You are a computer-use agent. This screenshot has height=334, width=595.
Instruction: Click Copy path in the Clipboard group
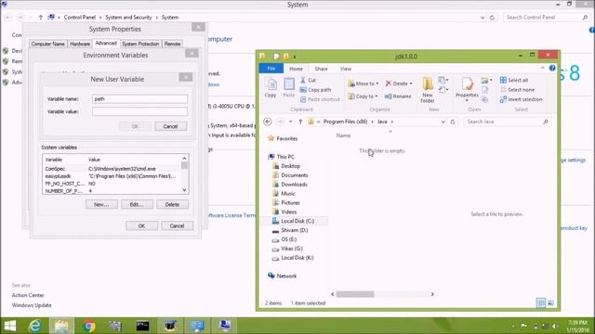(x=316, y=90)
